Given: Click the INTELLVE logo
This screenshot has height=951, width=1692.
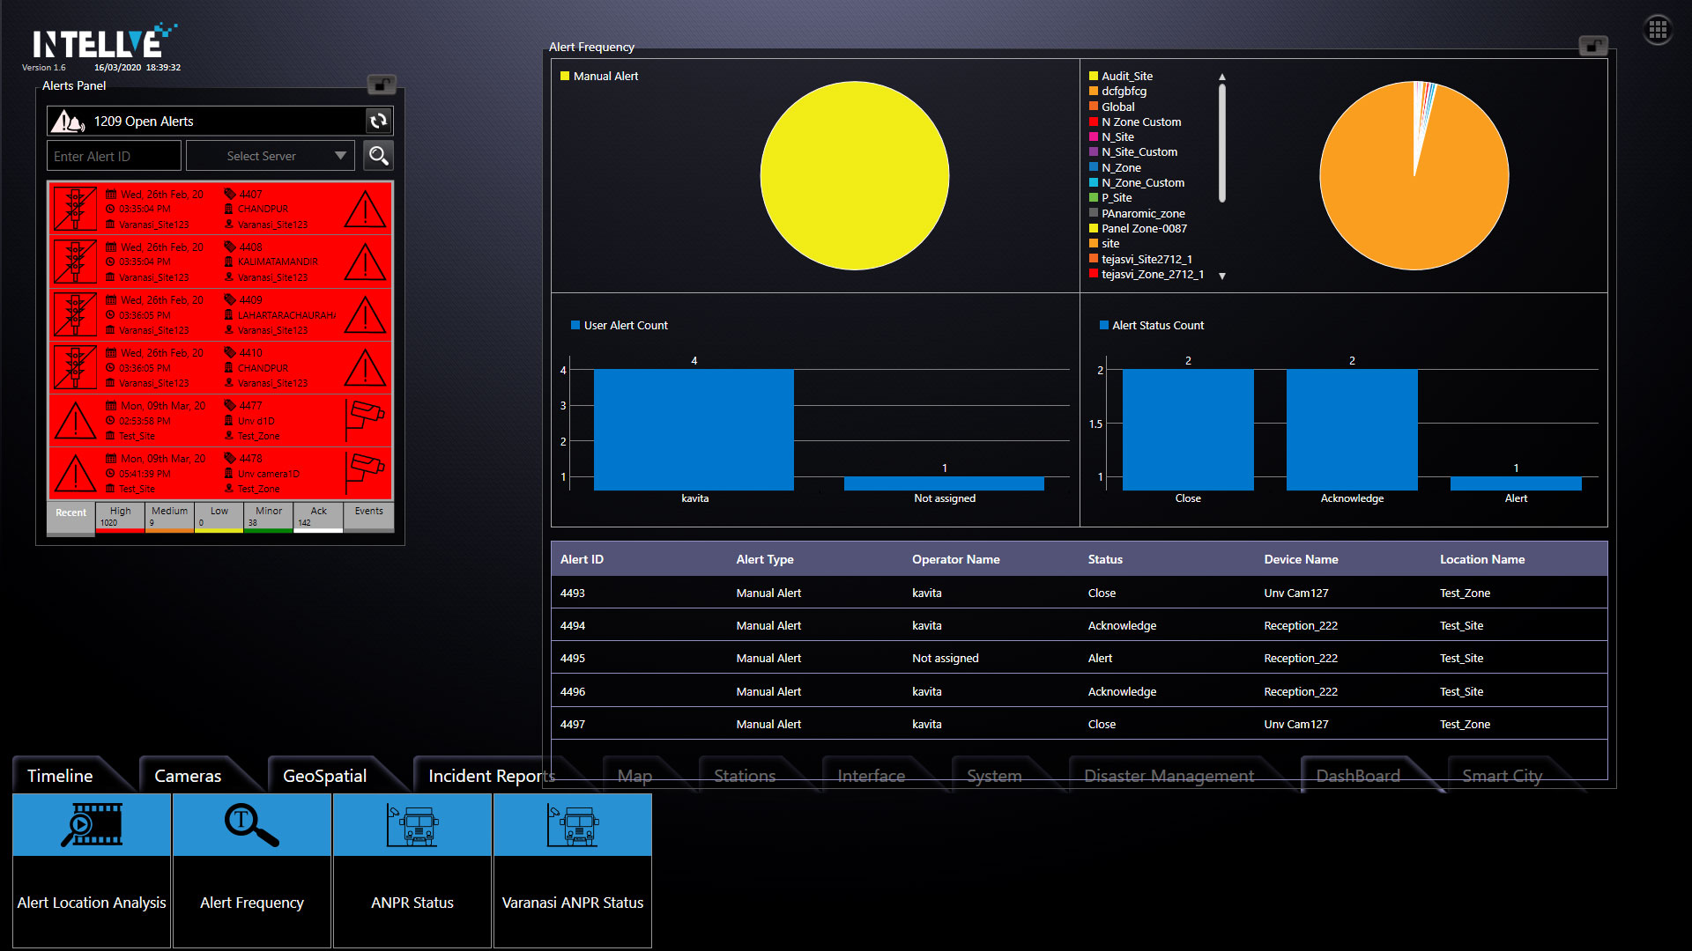Looking at the screenshot, I should tap(104, 42).
